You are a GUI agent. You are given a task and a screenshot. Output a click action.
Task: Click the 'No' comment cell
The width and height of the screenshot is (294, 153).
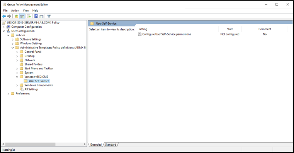tap(265, 34)
